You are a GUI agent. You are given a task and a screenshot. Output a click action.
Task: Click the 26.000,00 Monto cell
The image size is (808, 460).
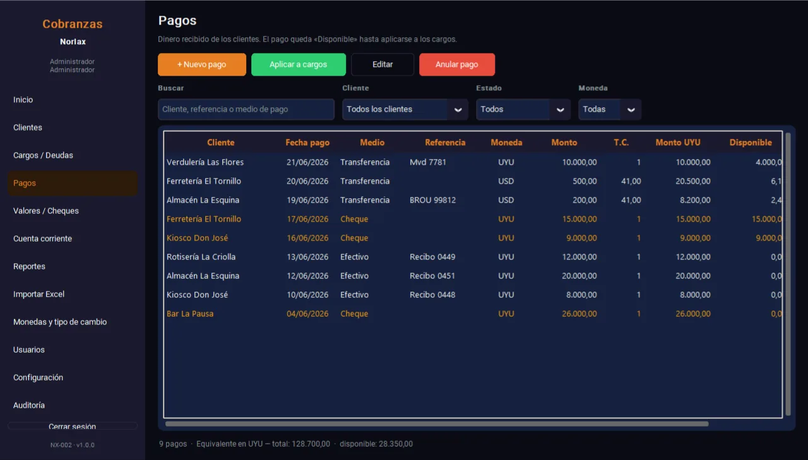point(579,314)
